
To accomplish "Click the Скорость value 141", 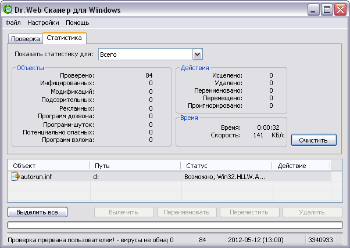I will pos(258,135).
